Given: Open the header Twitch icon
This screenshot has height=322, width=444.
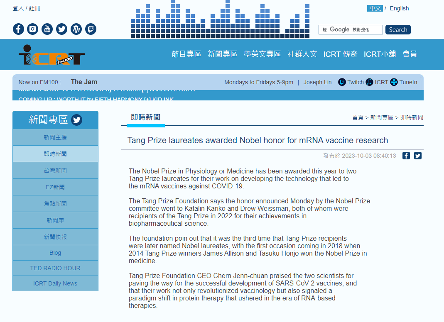Looking at the screenshot, I should pyautogui.click(x=91, y=29).
